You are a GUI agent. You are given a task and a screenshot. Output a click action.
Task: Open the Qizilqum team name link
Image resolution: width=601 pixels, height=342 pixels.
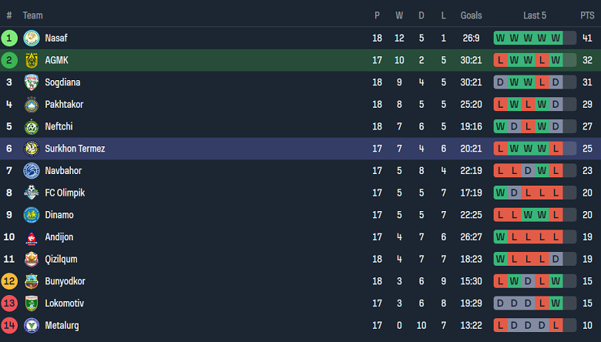[x=61, y=260]
